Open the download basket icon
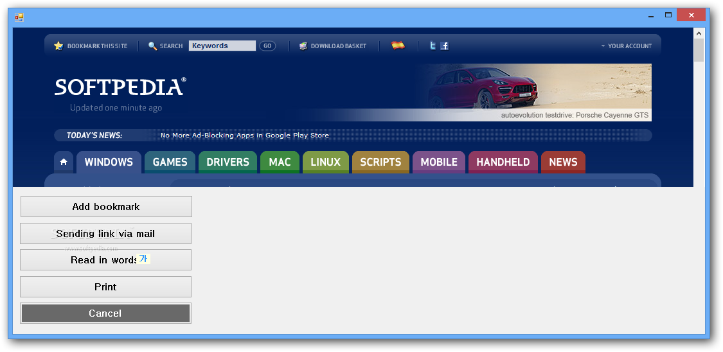Screen dimensions: 723x352 point(303,46)
